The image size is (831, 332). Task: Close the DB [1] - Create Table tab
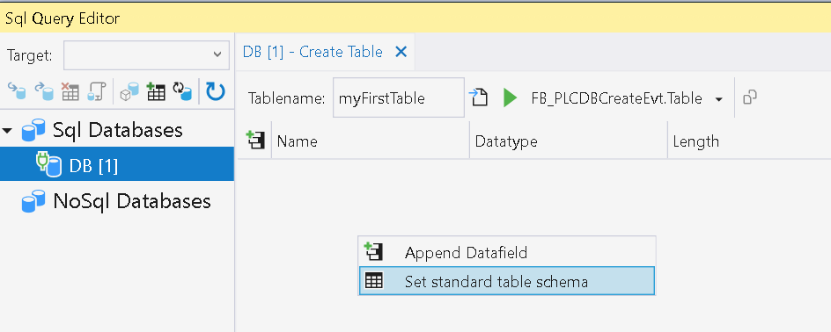(x=401, y=52)
